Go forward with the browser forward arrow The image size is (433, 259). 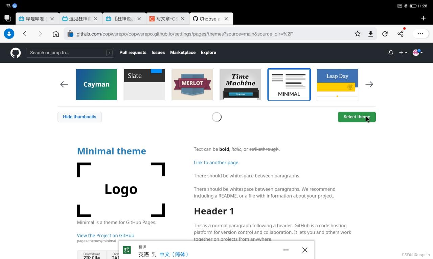40,34
